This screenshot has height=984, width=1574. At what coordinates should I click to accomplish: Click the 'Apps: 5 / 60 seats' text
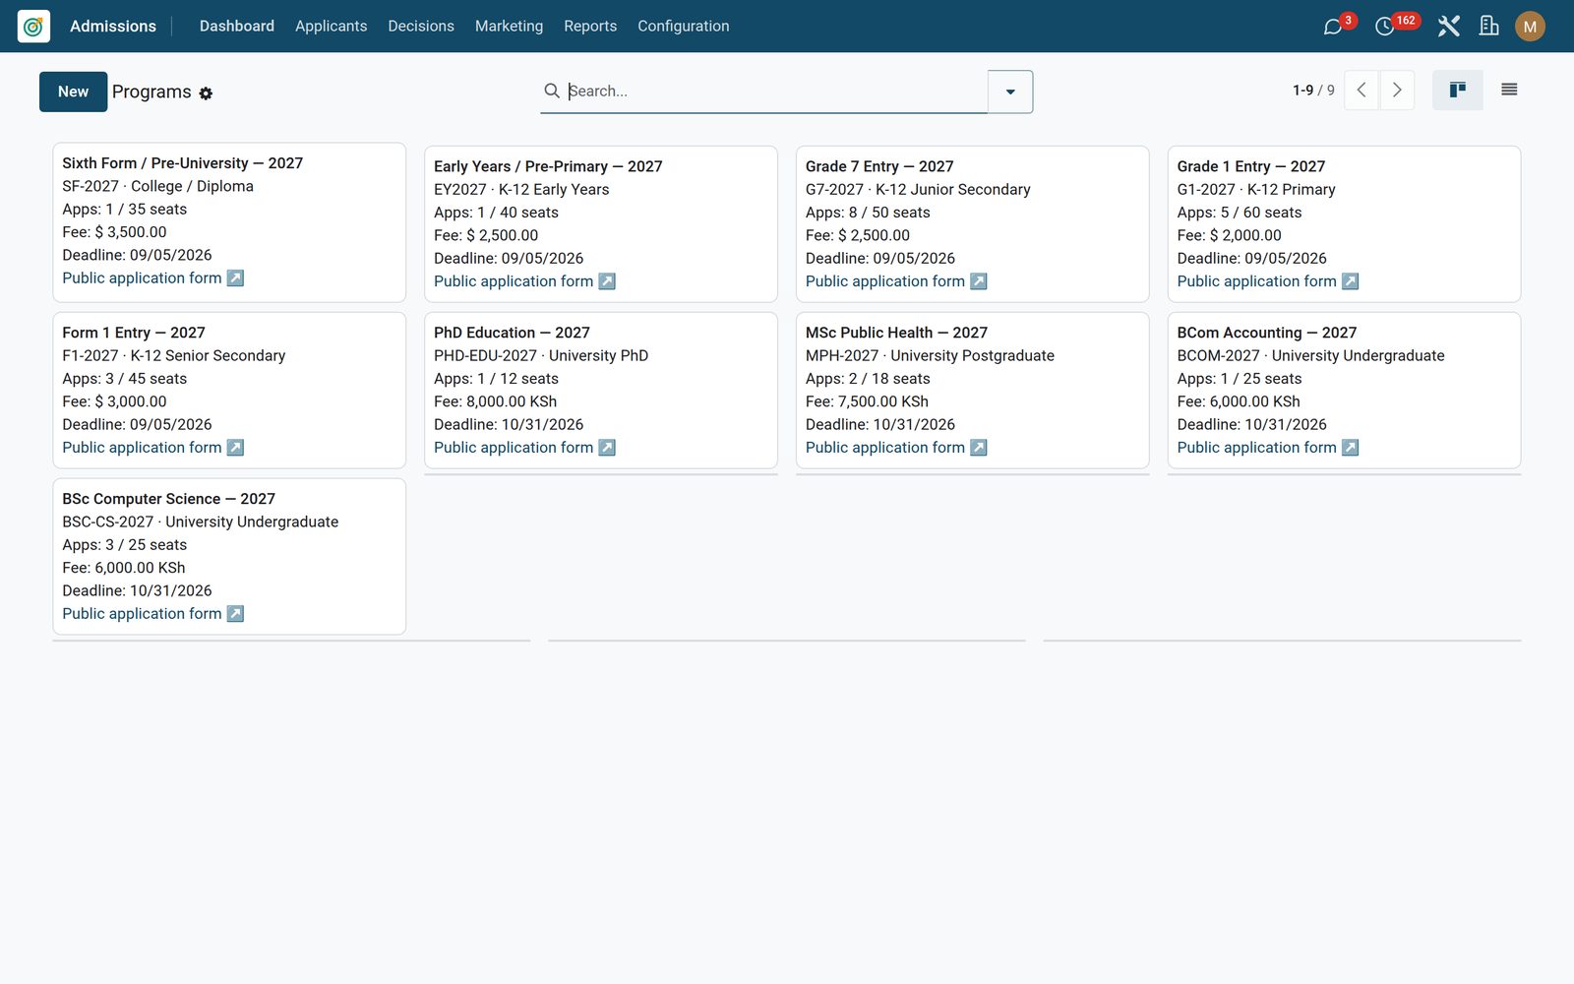1240,213
